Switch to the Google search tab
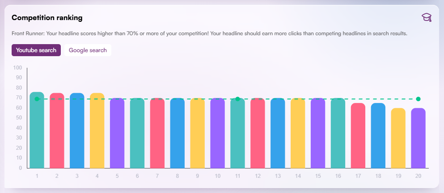Image resolution: width=444 pixels, height=193 pixels. pos(88,50)
